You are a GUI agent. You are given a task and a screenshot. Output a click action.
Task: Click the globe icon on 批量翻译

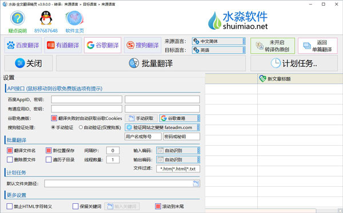[x=134, y=63]
